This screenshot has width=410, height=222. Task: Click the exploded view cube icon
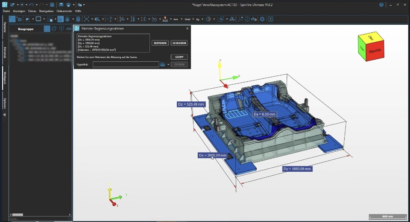(232, 19)
